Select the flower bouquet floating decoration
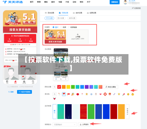 [x=59, y=94]
